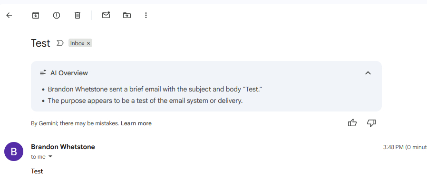Click the purple B sender avatar
Screen dimensions: 427x192
coord(14,152)
